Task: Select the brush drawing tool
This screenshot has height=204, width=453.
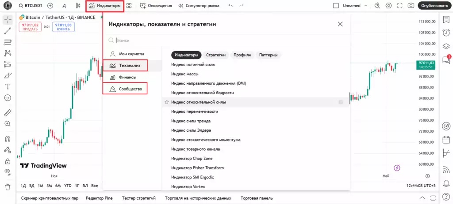Action: click(x=8, y=75)
